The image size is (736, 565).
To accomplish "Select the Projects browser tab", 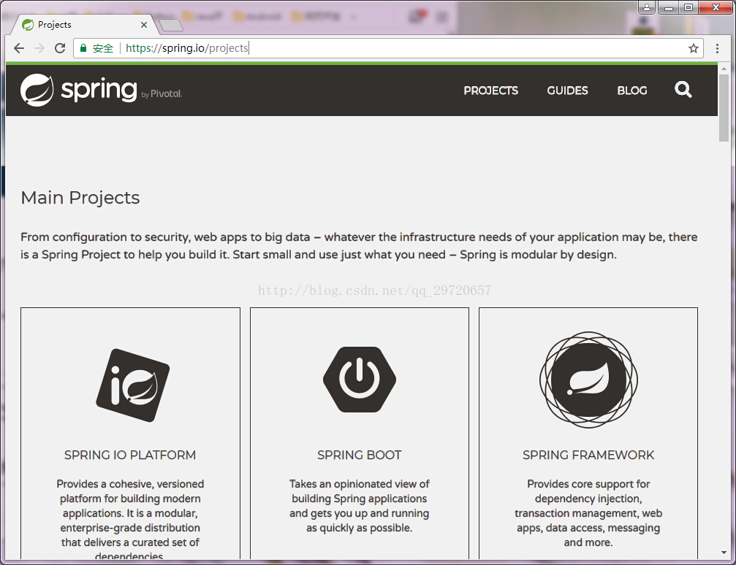I will (85, 25).
